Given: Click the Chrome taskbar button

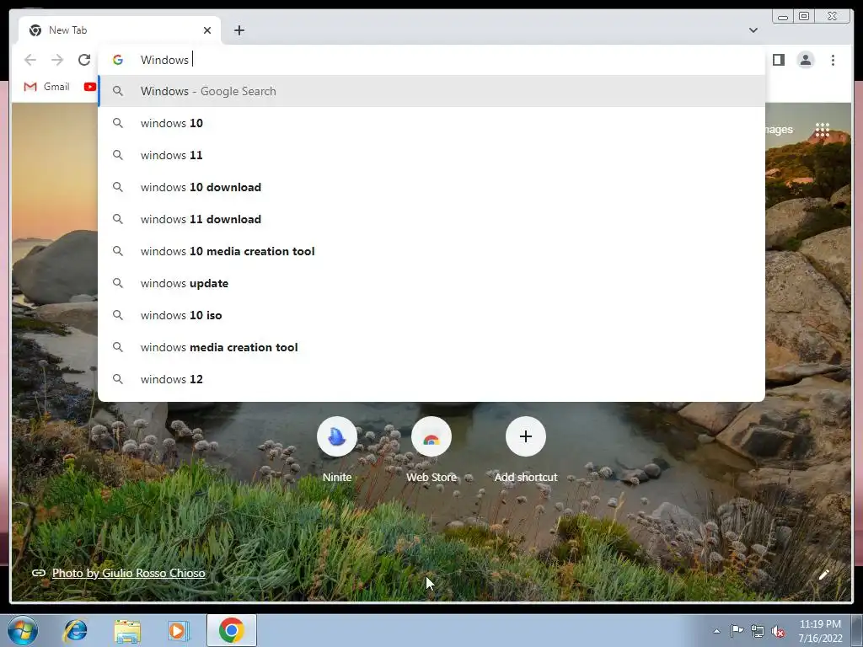Looking at the screenshot, I should [x=232, y=630].
